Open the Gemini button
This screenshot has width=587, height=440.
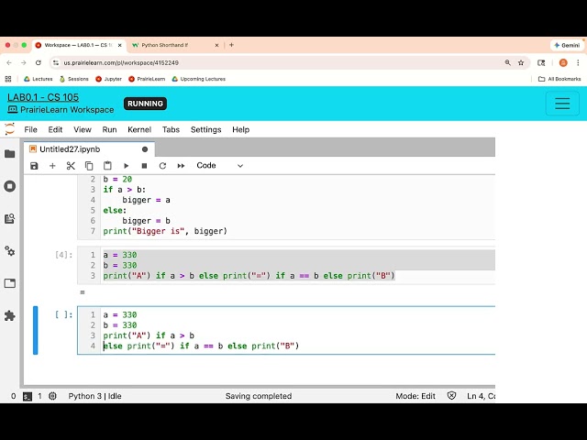pos(568,45)
